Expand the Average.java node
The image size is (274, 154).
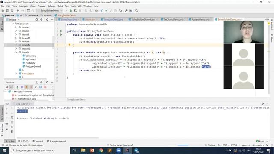[x=16, y=74]
